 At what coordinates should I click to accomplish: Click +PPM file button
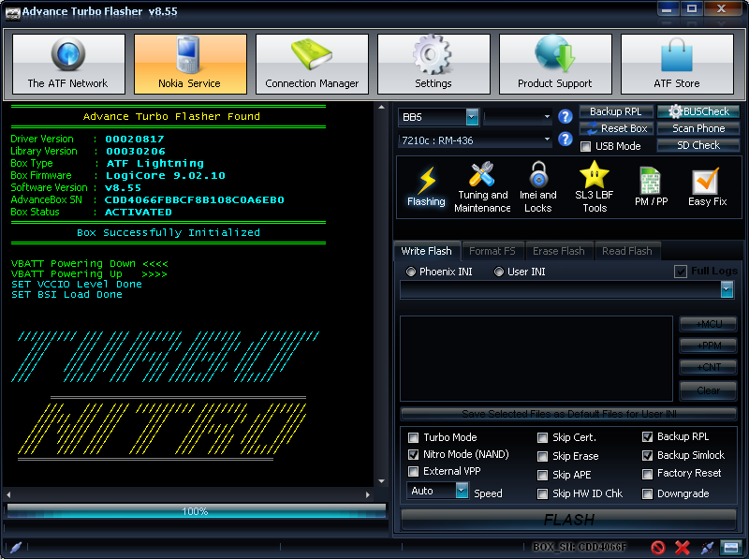pos(708,346)
